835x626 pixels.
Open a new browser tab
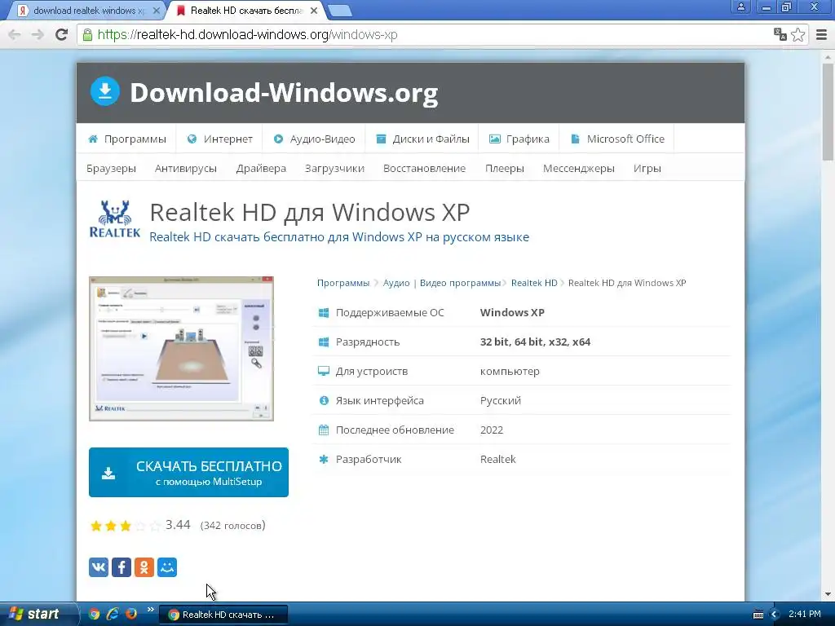pos(339,11)
